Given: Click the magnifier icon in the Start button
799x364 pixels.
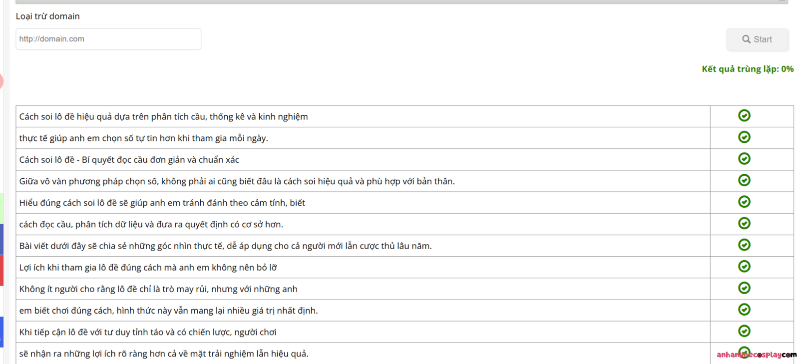Looking at the screenshot, I should (746, 39).
